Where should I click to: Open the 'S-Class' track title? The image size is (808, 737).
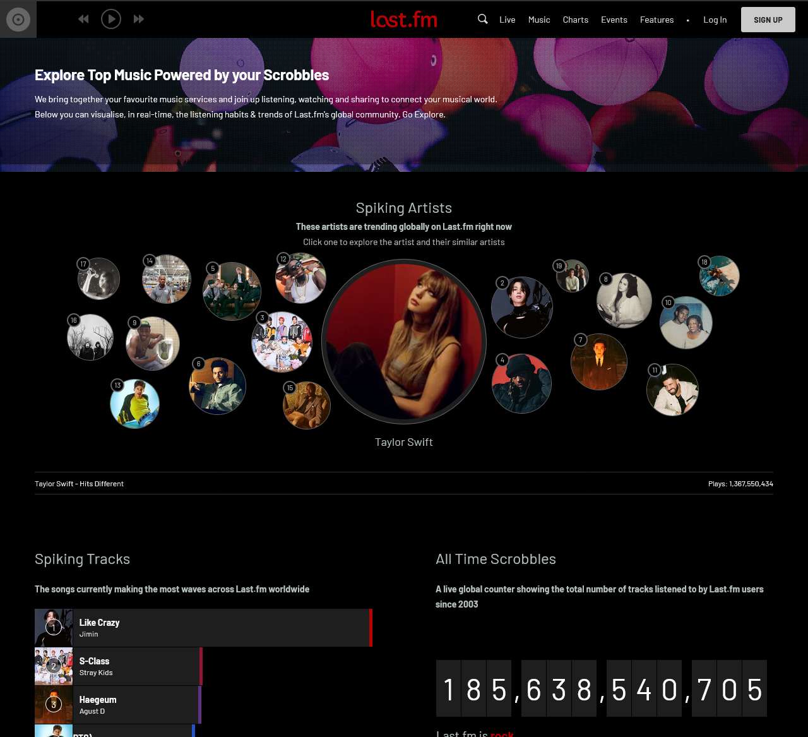95,661
